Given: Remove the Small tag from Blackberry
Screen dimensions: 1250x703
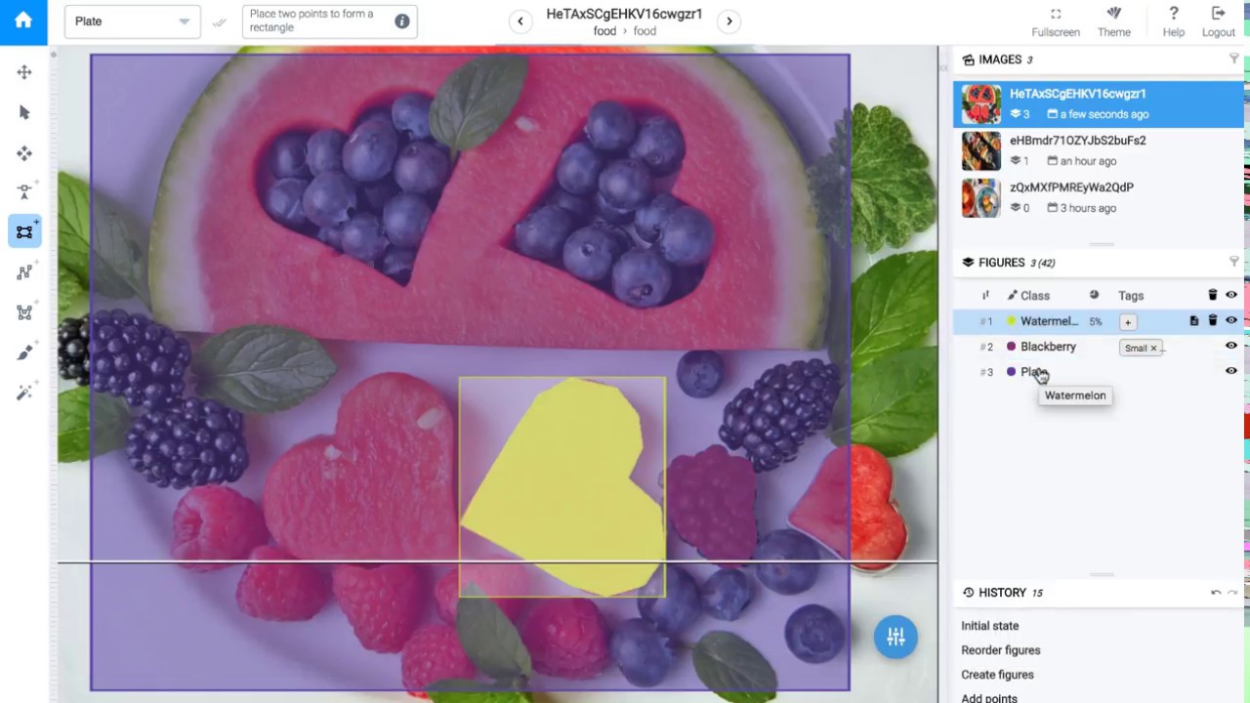Looking at the screenshot, I should tap(1153, 348).
